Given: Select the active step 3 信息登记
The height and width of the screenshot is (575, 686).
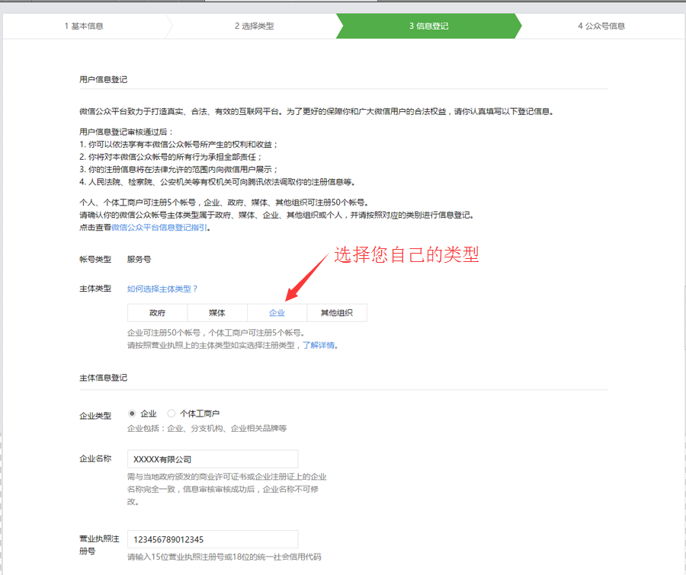Looking at the screenshot, I should point(428,26).
